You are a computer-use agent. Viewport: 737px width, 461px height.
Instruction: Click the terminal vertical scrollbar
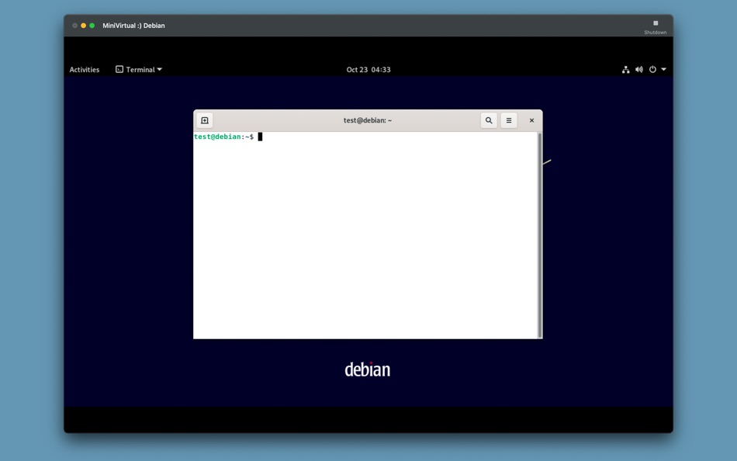click(540, 235)
